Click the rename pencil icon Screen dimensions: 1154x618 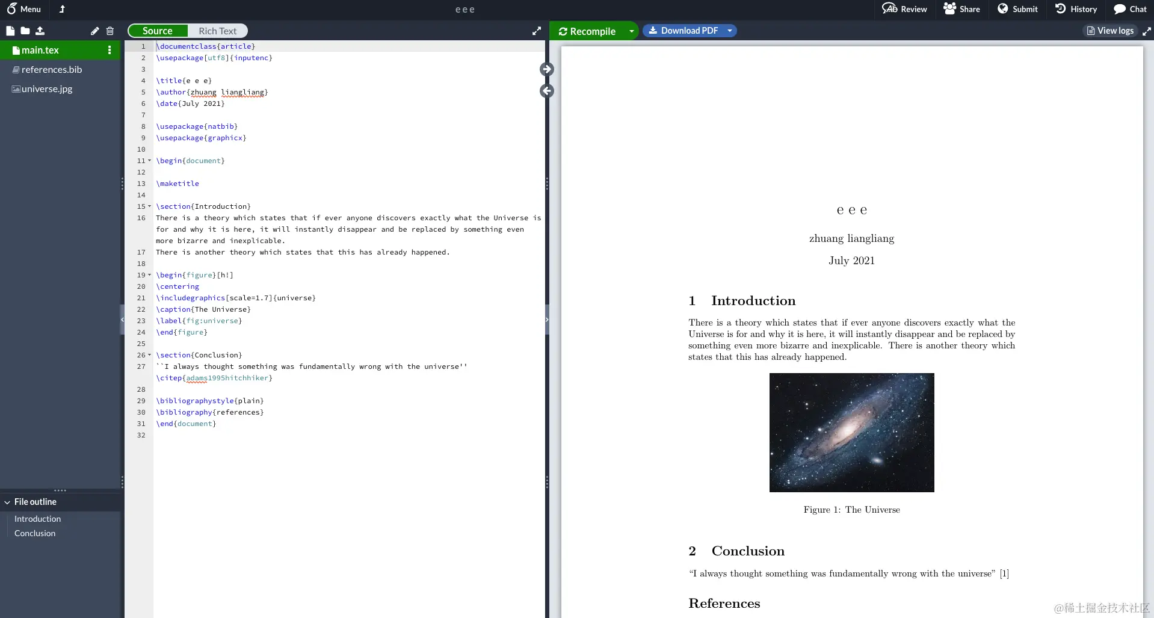94,31
